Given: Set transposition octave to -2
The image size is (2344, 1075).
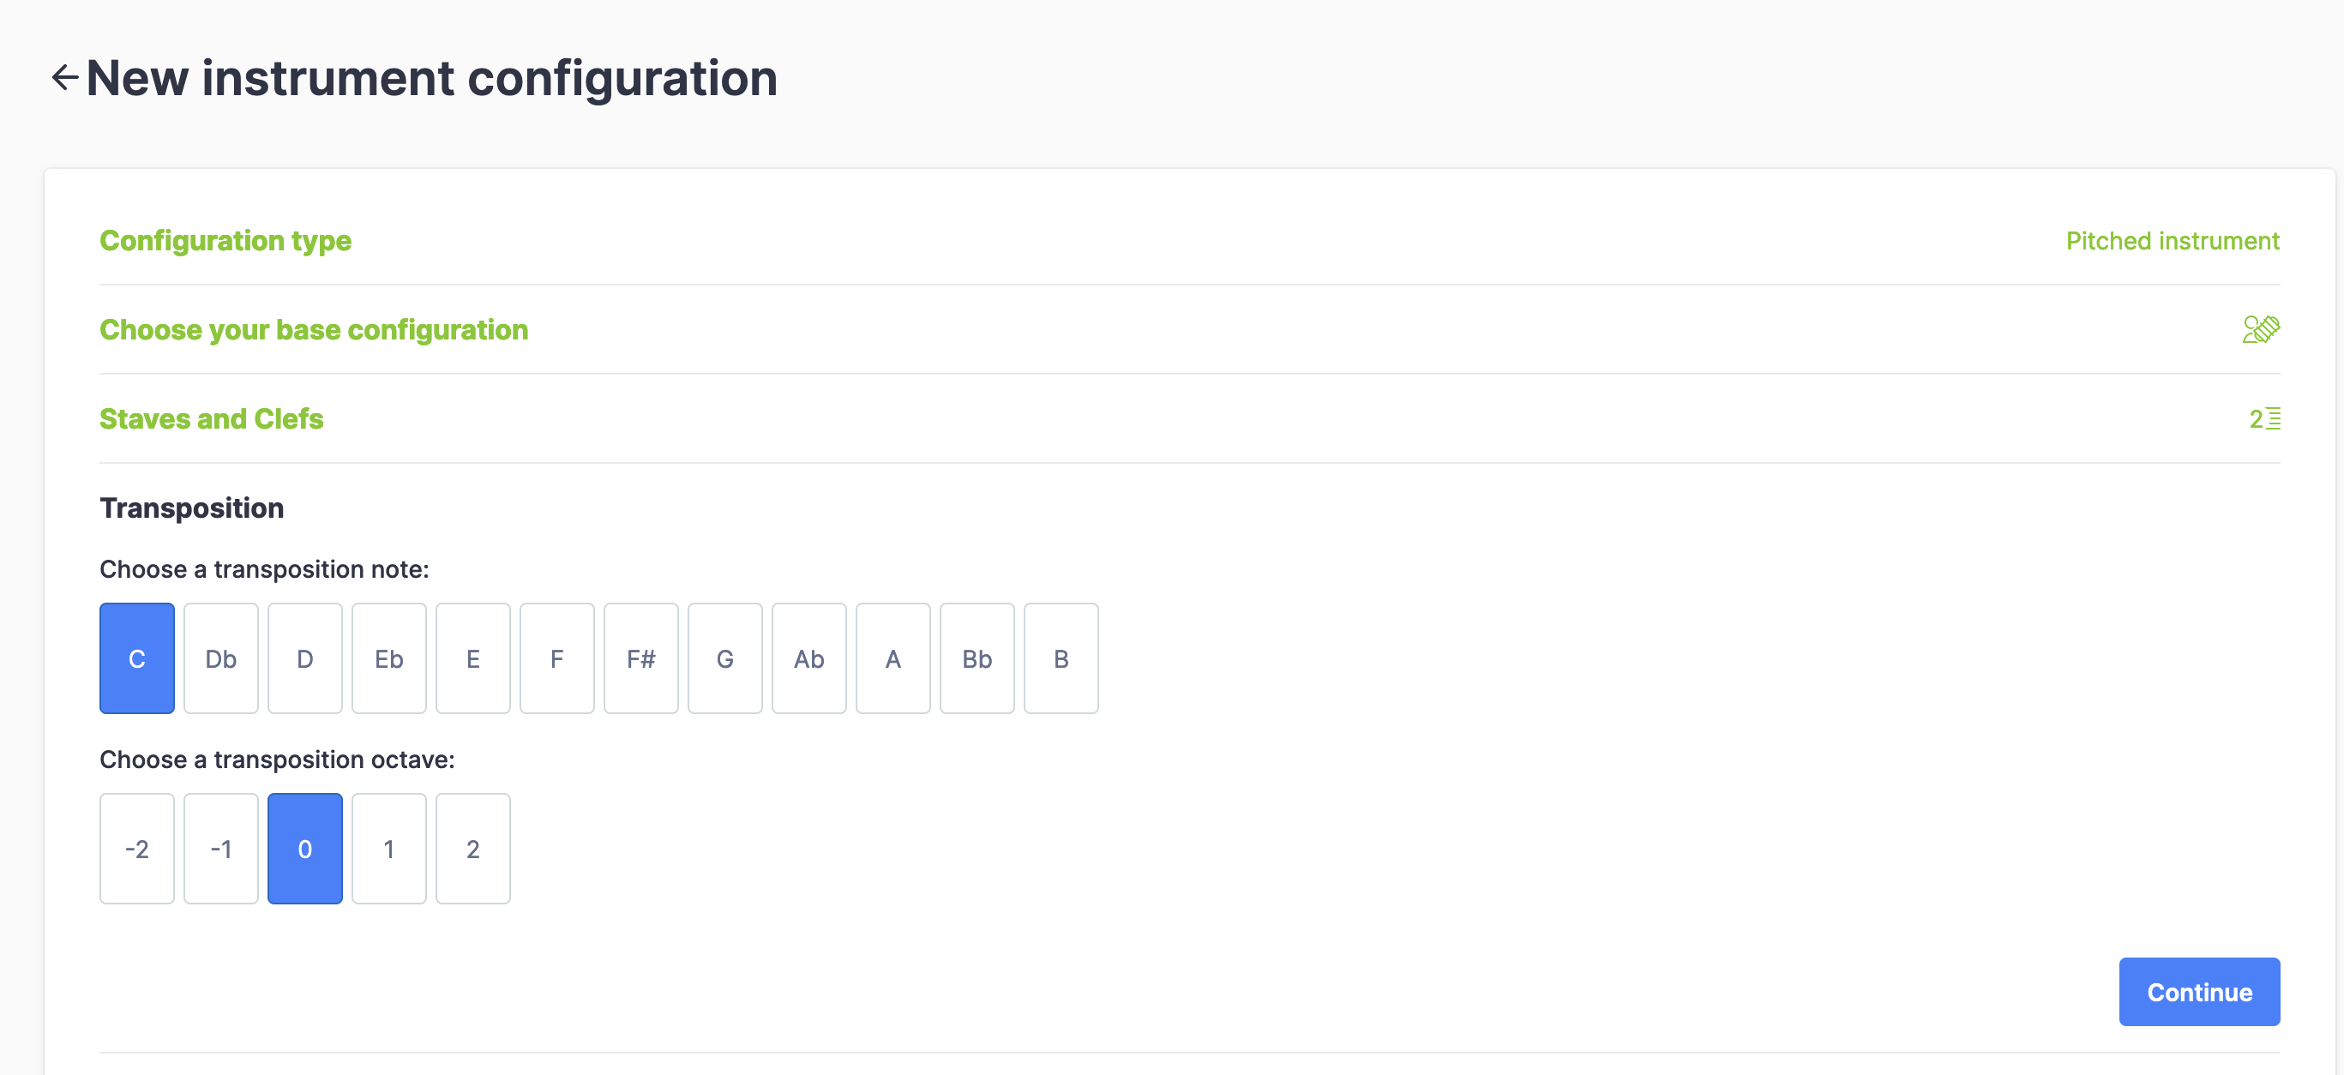Looking at the screenshot, I should click(136, 848).
